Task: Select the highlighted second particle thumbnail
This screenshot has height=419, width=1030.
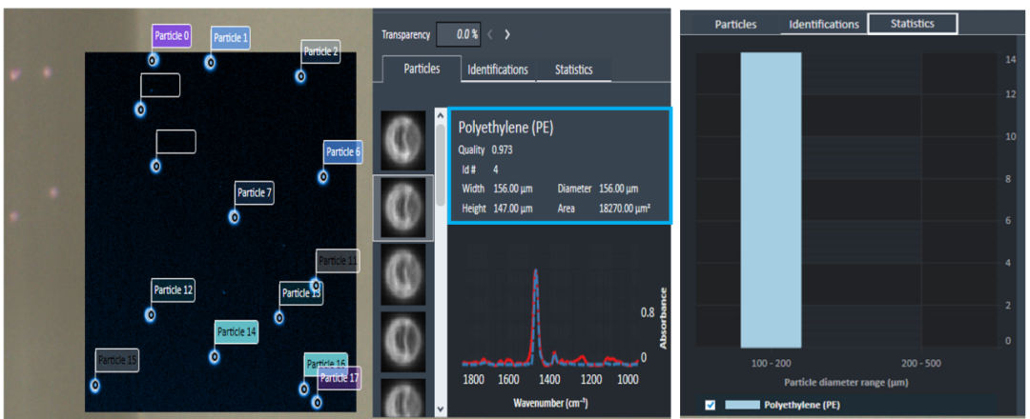Action: pyautogui.click(x=403, y=208)
